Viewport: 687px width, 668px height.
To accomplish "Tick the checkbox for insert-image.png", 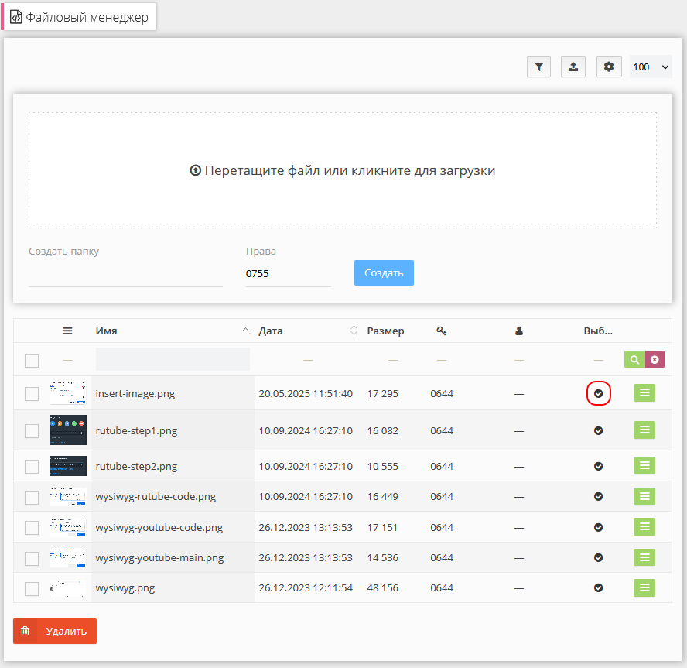I will (32, 394).
